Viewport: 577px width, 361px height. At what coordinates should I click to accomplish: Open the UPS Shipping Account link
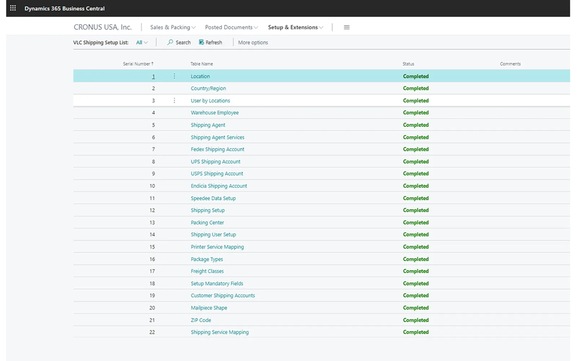point(216,162)
